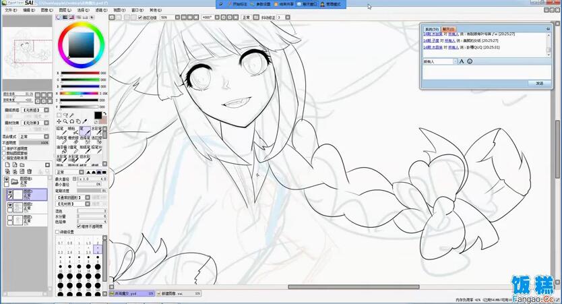The width and height of the screenshot is (562, 304).
Task: Toggle 指定选取来源 selection source checkbox
Action: click(4, 158)
